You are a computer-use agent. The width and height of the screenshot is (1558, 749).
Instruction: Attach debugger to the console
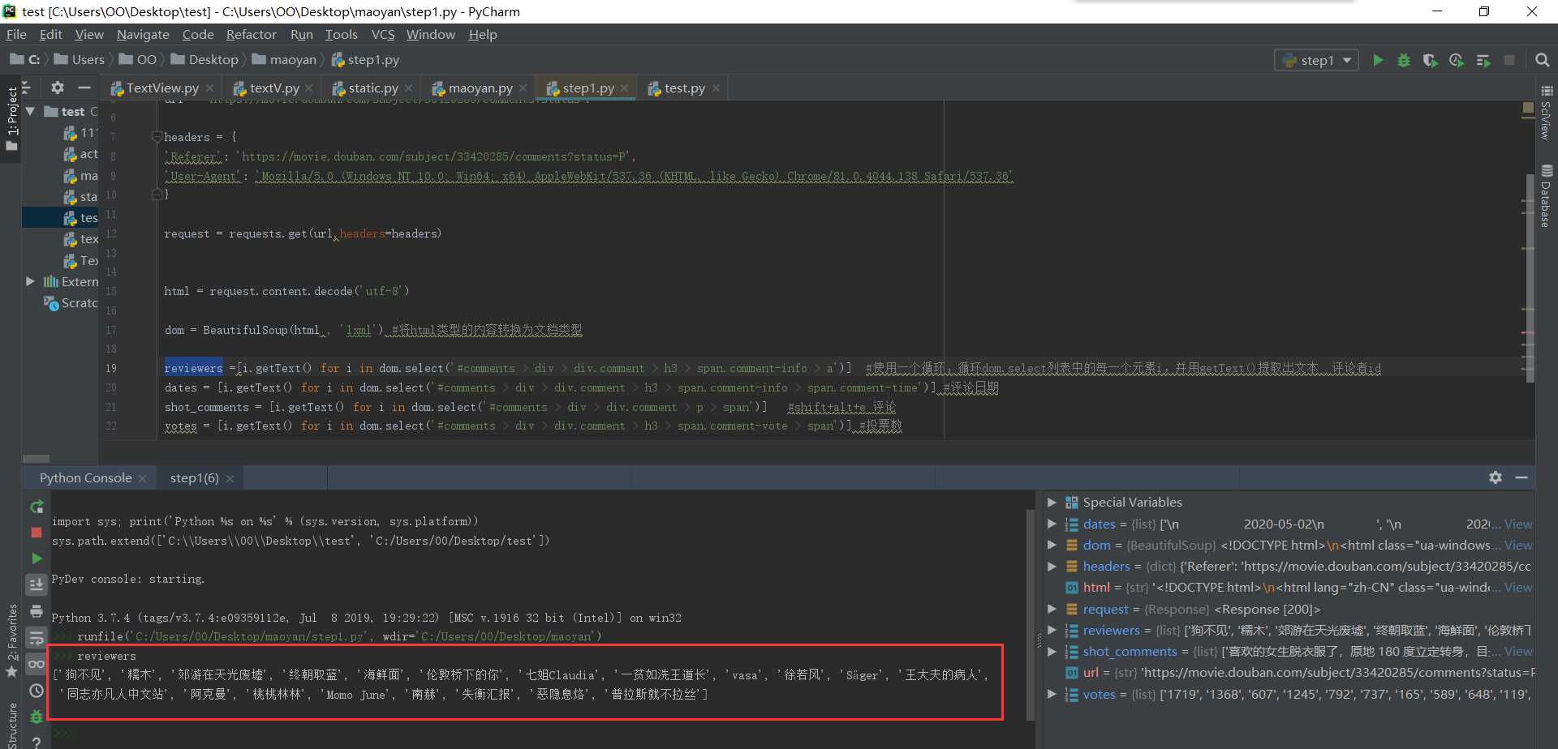point(37,717)
